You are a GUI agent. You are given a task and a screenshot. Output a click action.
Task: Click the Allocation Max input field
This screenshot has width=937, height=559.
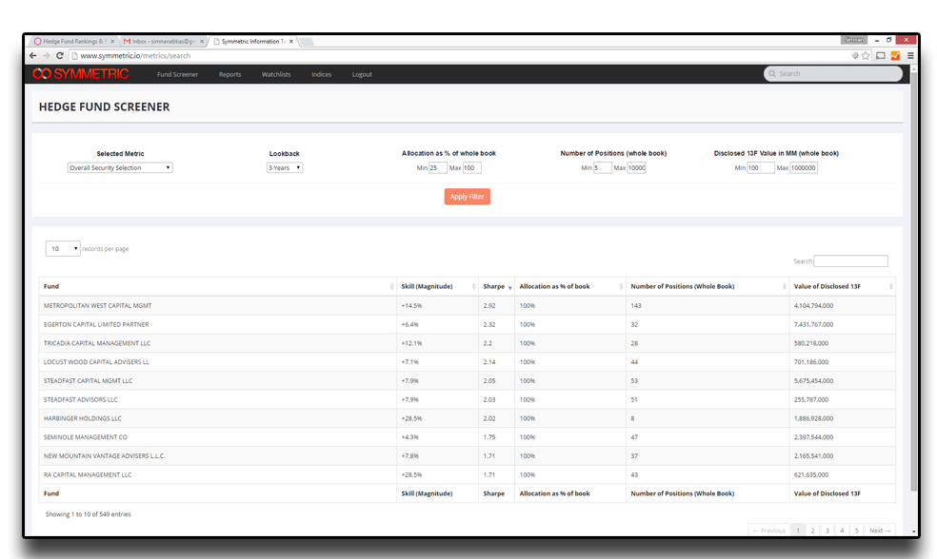pos(472,167)
